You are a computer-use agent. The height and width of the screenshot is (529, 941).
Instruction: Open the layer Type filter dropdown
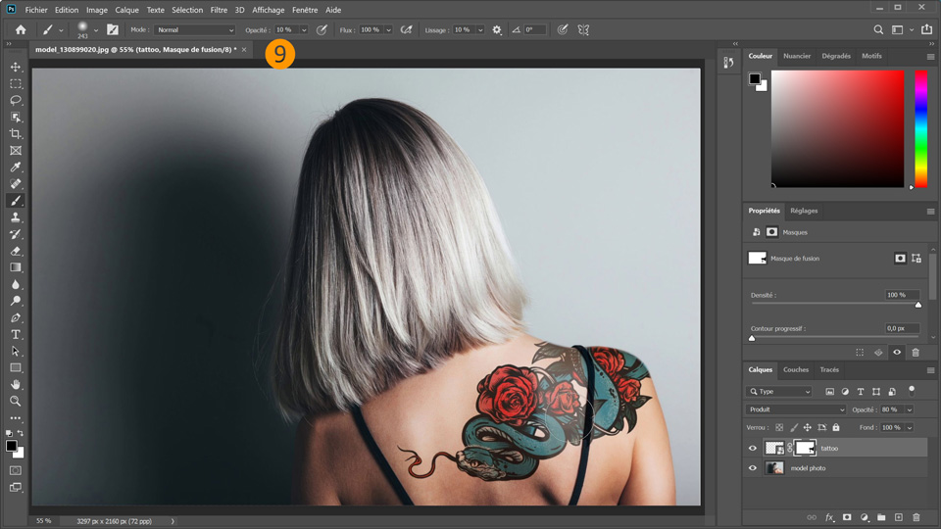[779, 392]
